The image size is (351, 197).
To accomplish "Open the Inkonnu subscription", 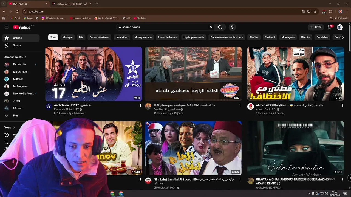I will coord(21,108).
